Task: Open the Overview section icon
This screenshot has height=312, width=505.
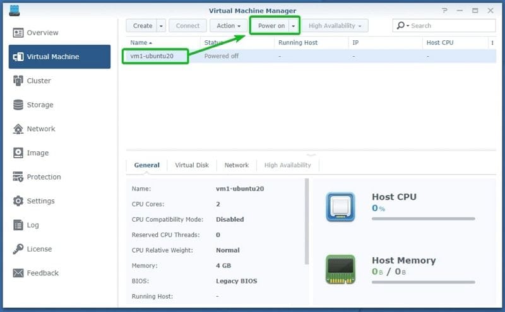Action: 18,33
